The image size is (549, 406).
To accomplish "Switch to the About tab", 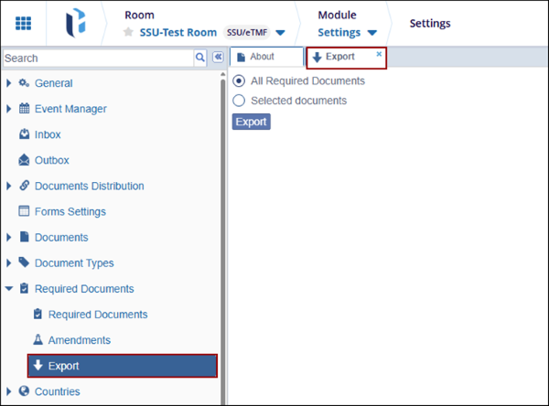I will 264,57.
